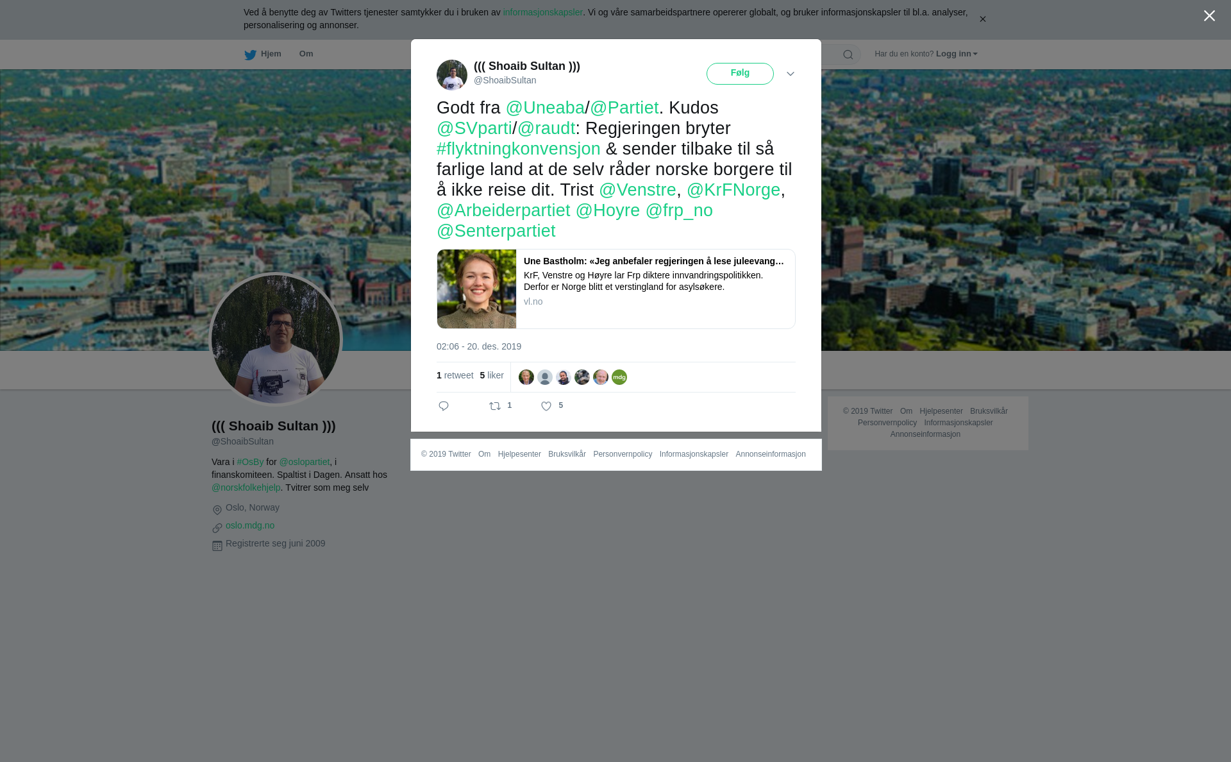
Task: Open the #flyktningkonvensjon hashtag
Action: (519, 149)
